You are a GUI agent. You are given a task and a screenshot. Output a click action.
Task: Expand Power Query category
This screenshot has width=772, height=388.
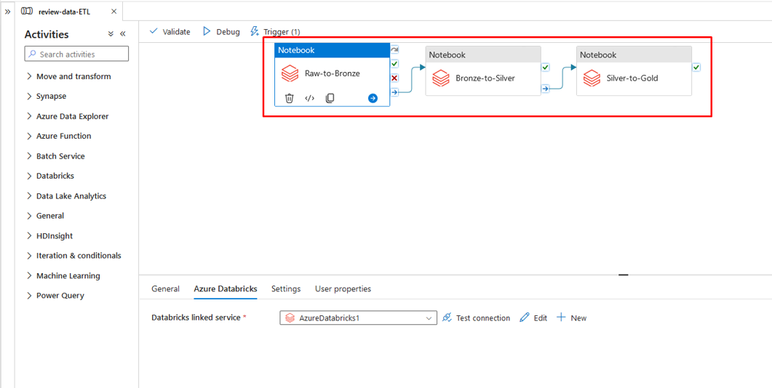55,296
